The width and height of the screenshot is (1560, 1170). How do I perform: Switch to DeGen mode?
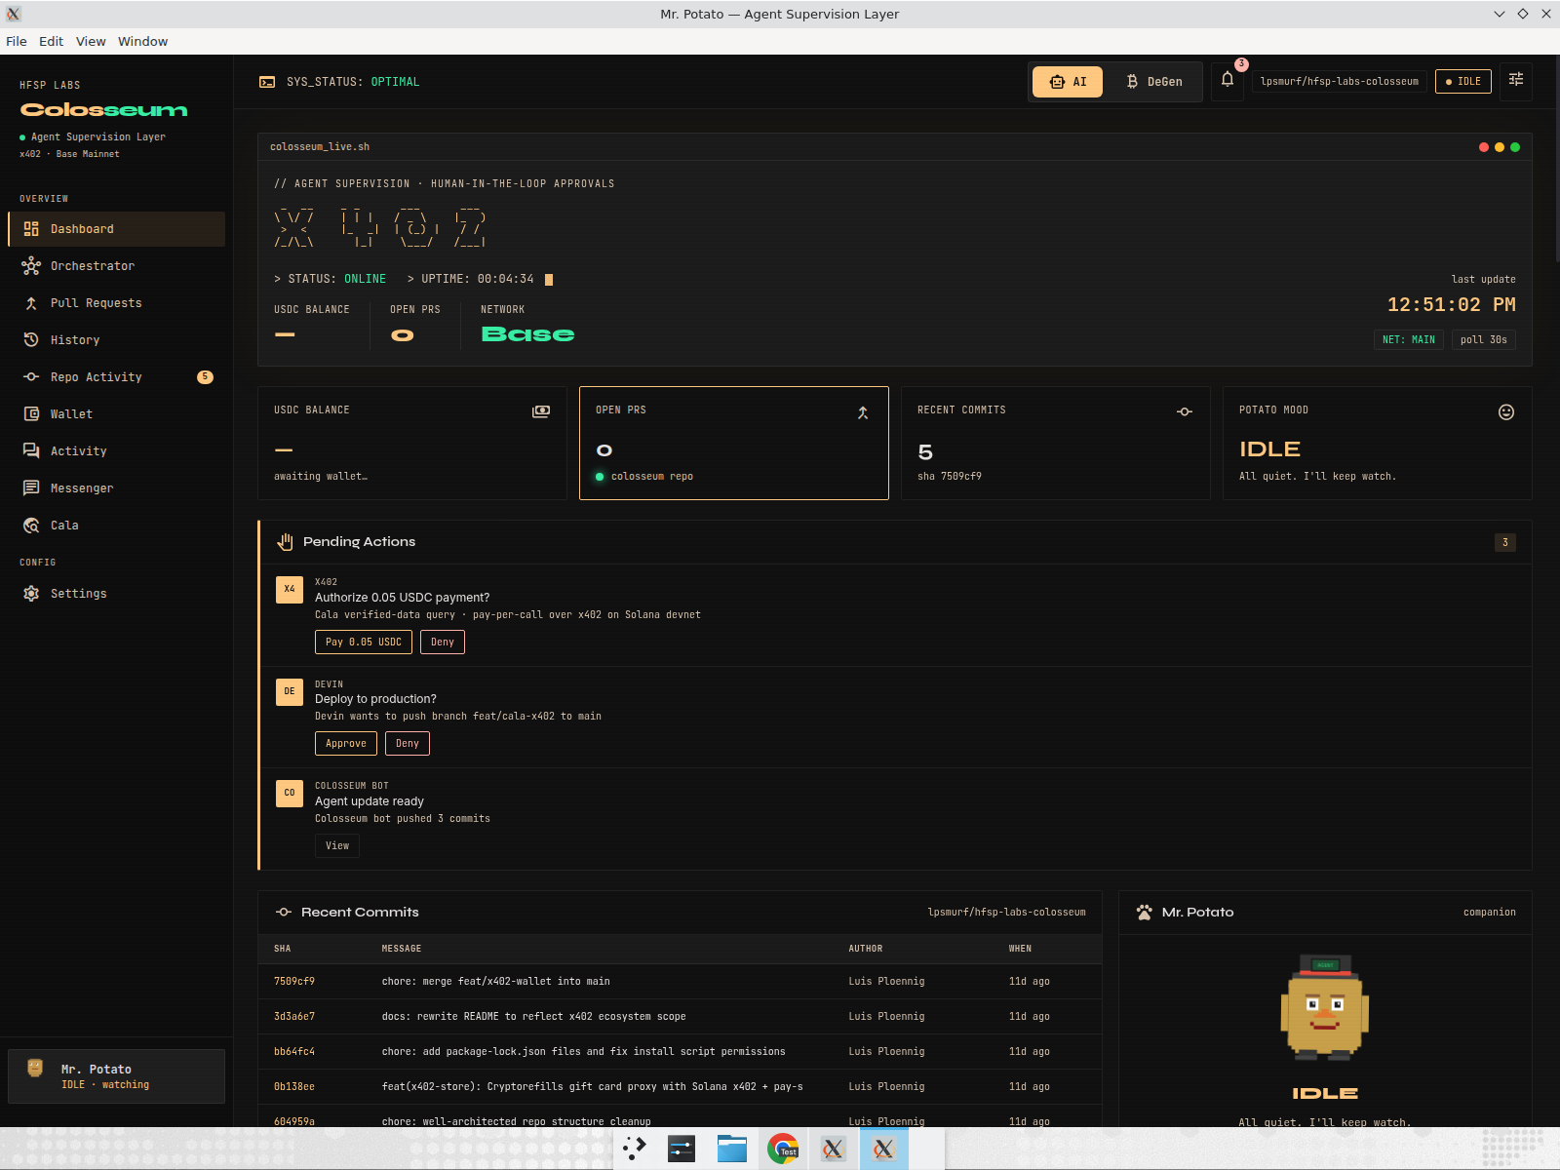(1154, 82)
